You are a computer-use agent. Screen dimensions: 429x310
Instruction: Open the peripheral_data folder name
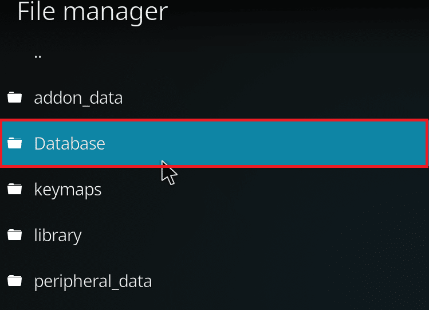(93, 281)
